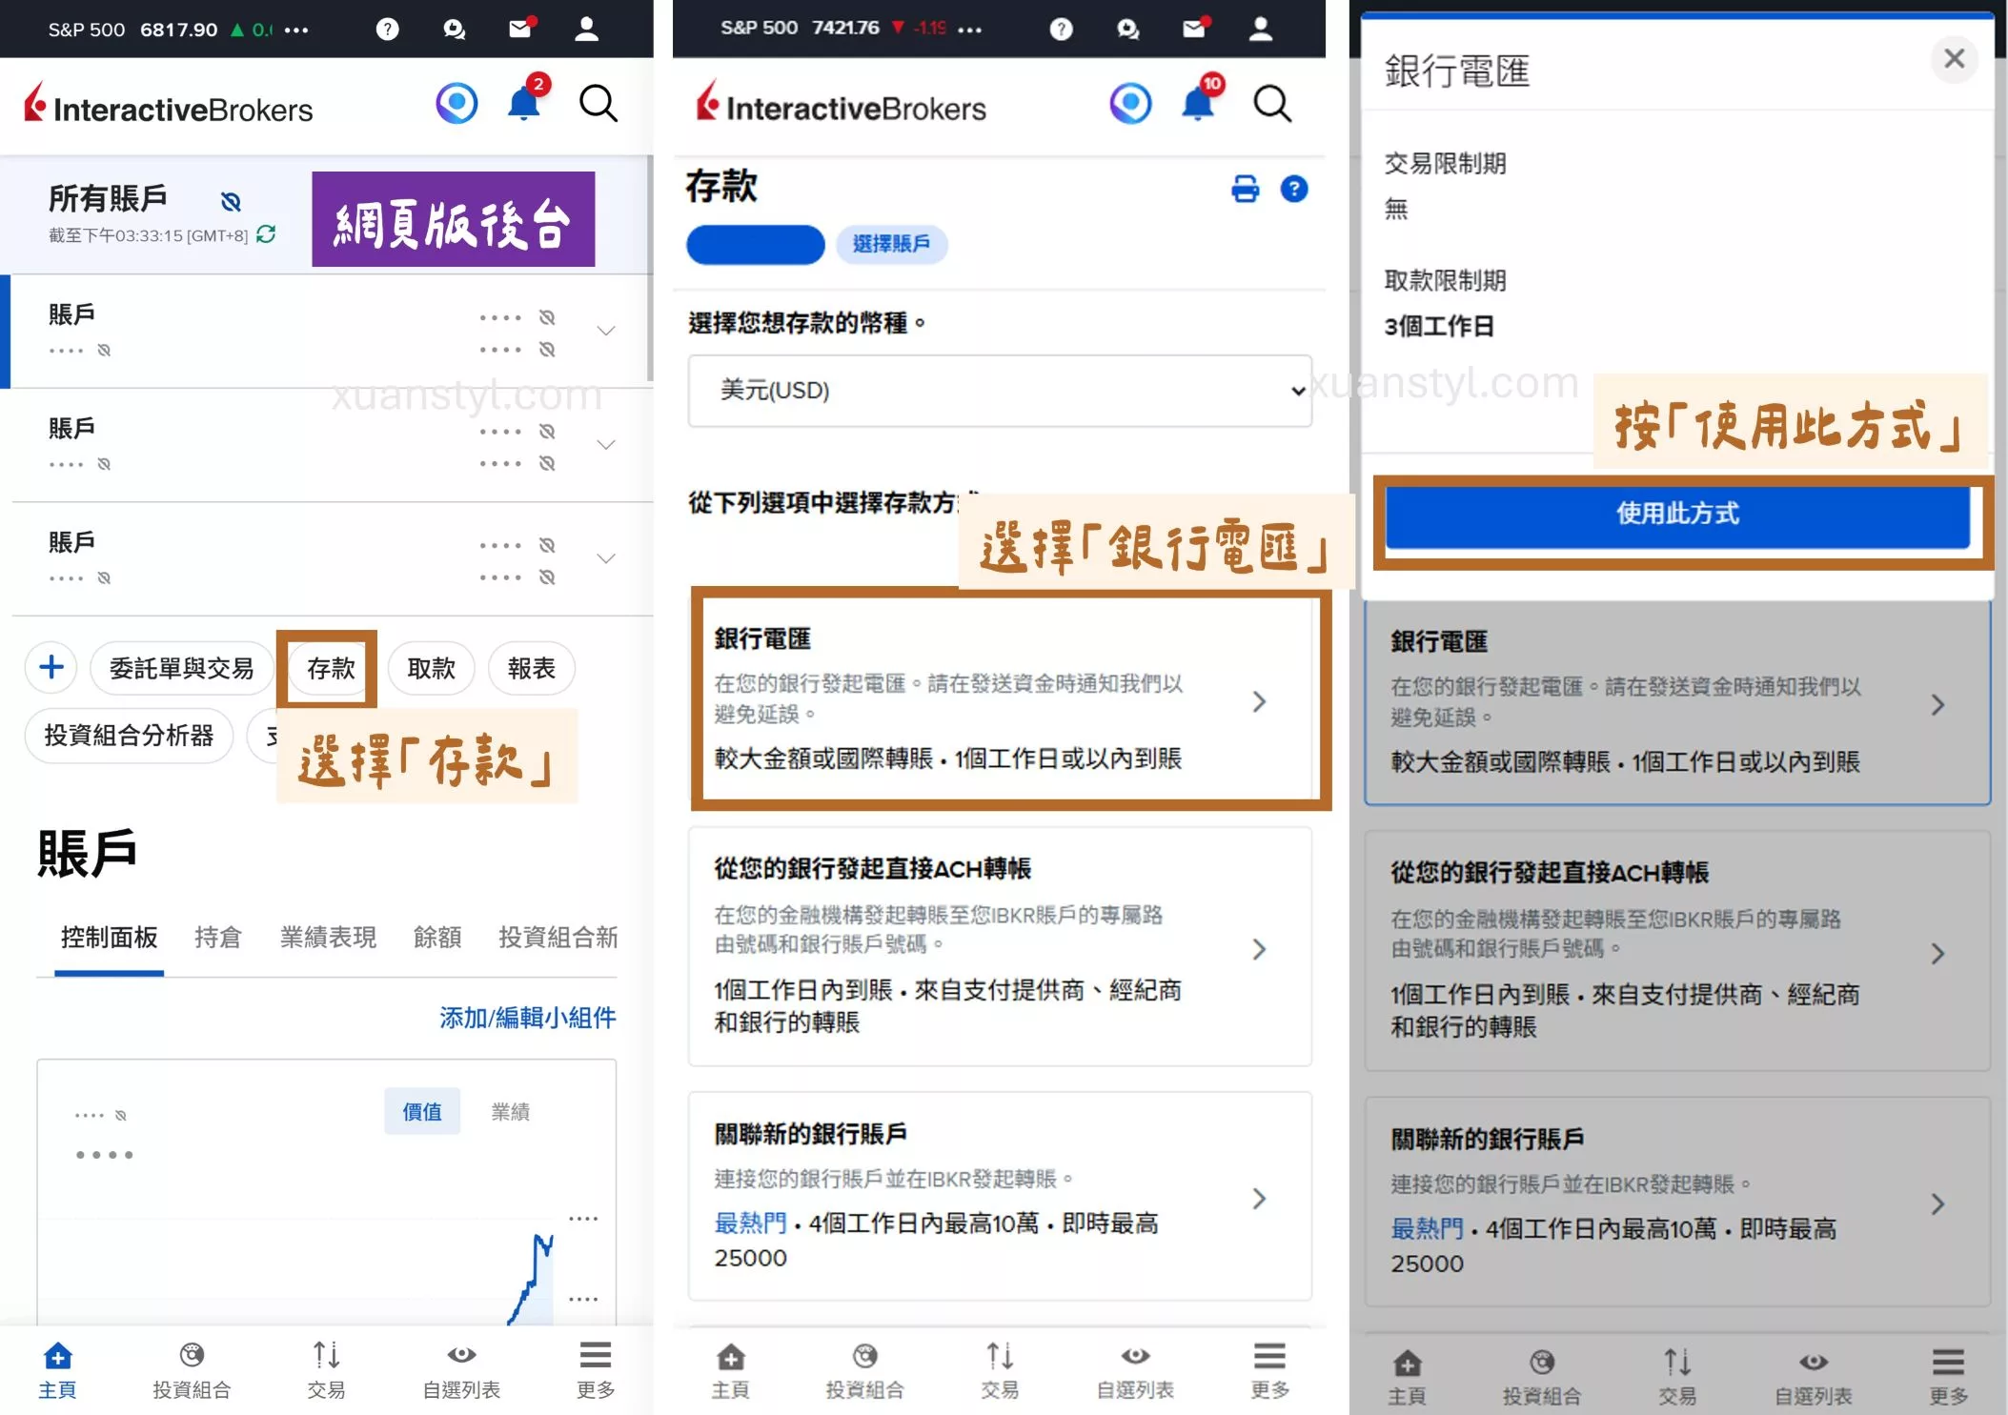Open mail inbox icon in left panel top bar
The image size is (2008, 1415).
tap(521, 29)
